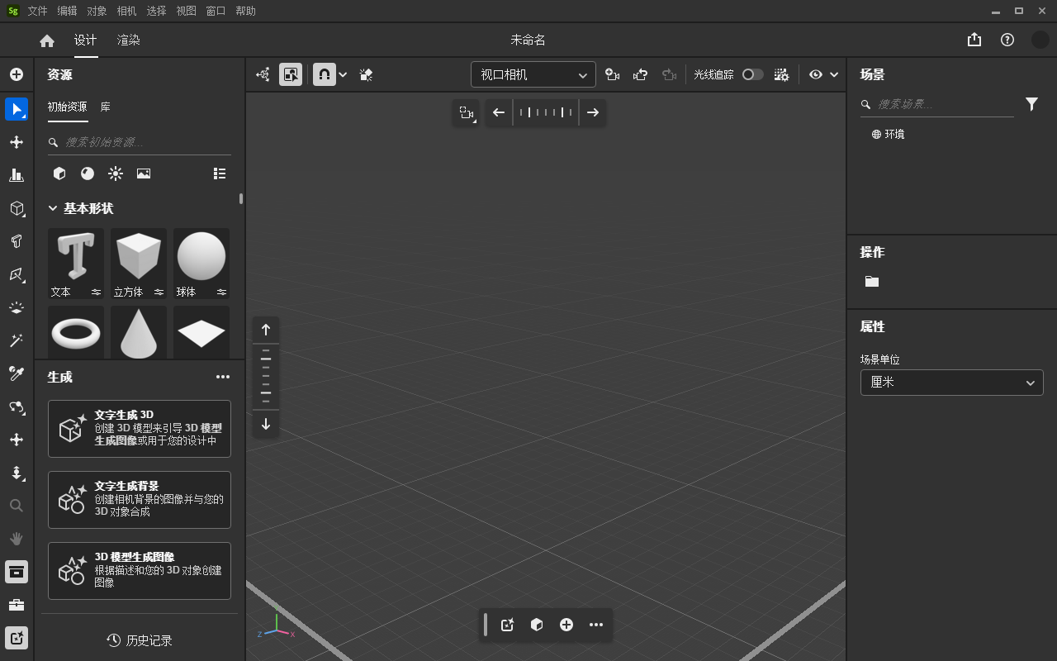Image resolution: width=1057 pixels, height=661 pixels.
Task: Select the Dolly camera tool
Action: [x=17, y=473]
